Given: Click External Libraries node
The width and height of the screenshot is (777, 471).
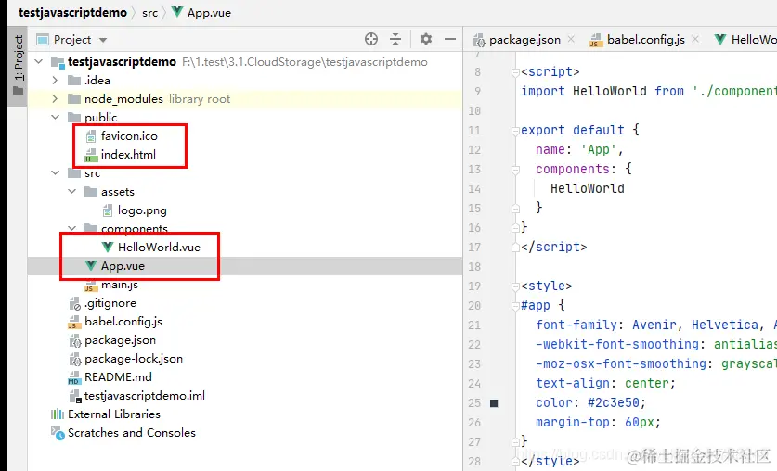Looking at the screenshot, I should pyautogui.click(x=114, y=414).
